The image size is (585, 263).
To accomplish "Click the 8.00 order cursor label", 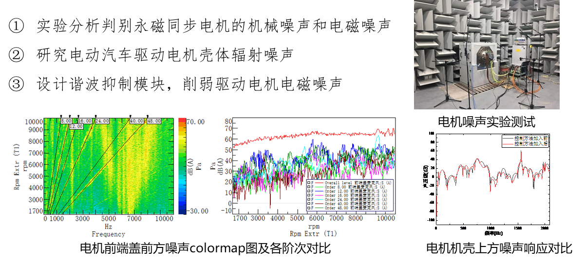I will click(x=66, y=121).
